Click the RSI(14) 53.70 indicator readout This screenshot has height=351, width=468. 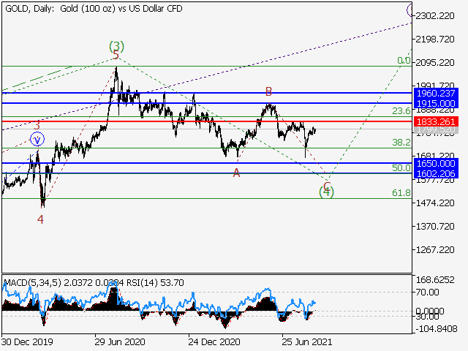click(155, 283)
